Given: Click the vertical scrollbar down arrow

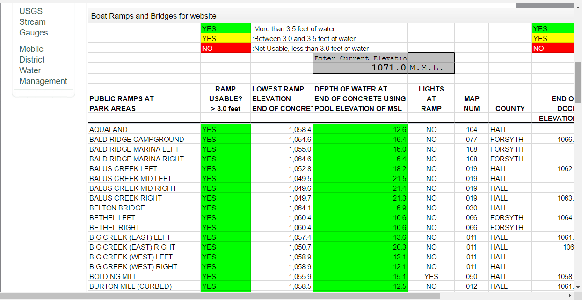Looking at the screenshot, I should (x=578, y=287).
